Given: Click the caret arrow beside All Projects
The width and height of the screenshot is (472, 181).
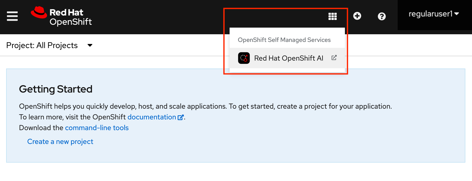Looking at the screenshot, I should [90, 46].
